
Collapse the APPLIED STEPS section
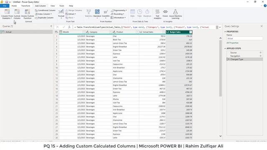[225, 48]
